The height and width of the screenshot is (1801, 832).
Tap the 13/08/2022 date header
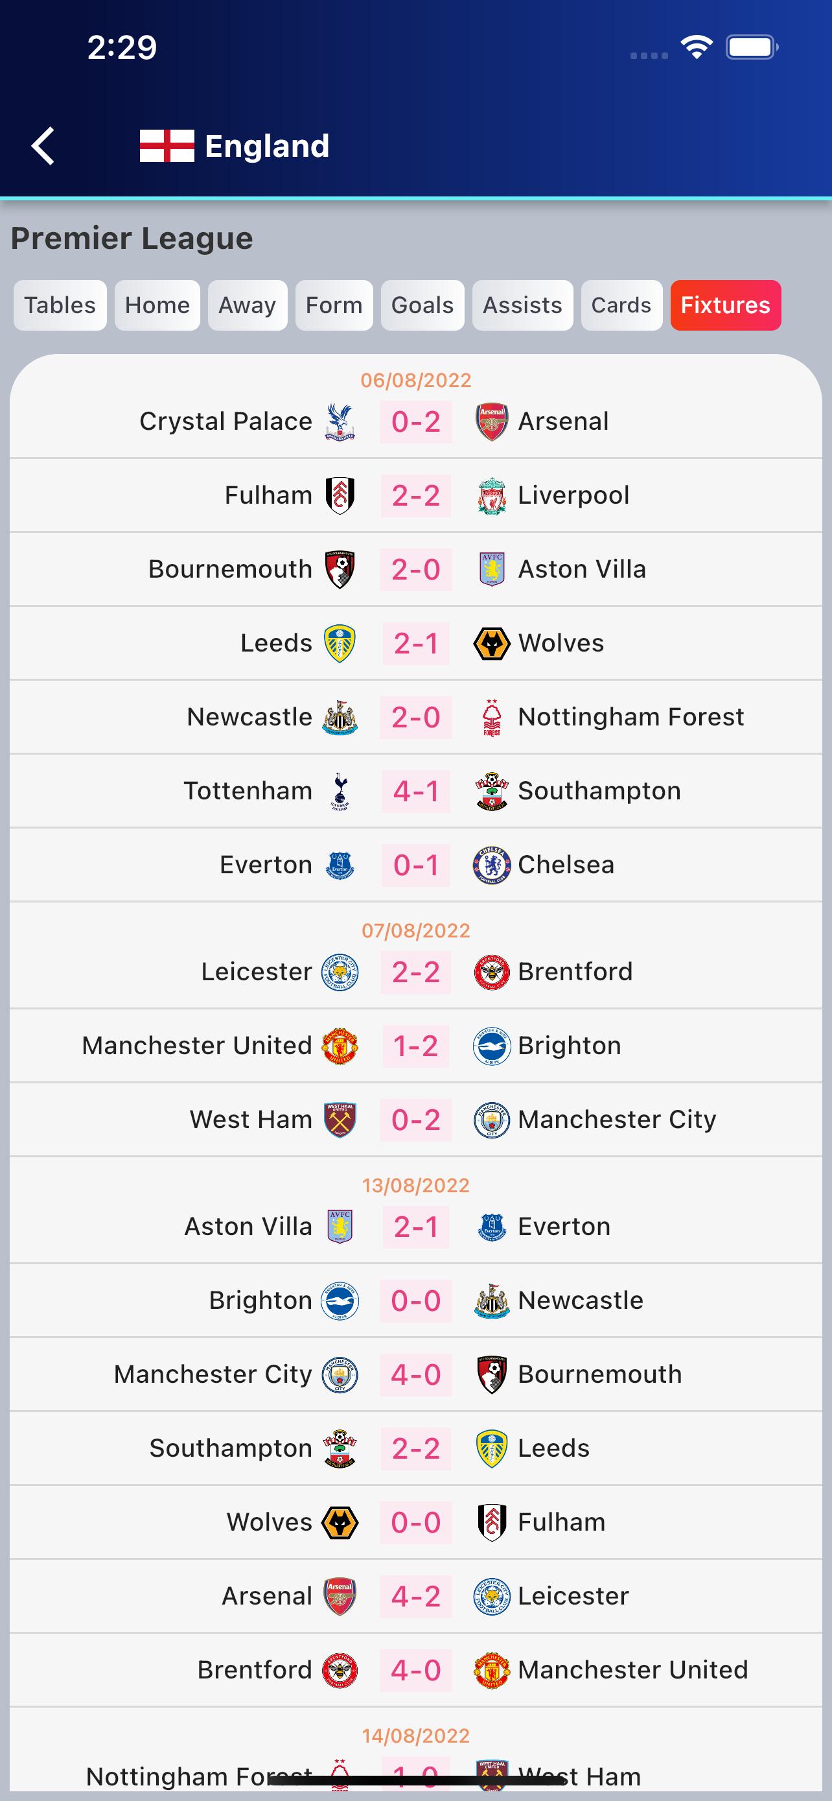[415, 1186]
